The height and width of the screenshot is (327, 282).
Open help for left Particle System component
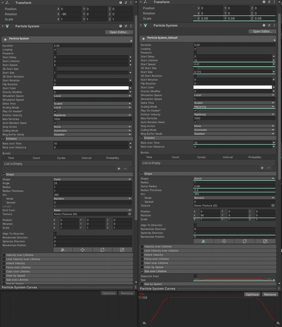[121, 26]
